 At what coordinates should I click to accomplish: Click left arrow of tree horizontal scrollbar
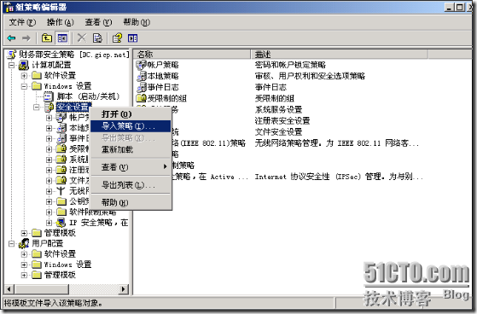9,288
